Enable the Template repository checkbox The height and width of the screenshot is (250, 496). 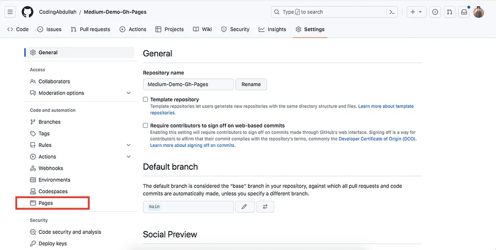click(x=146, y=99)
